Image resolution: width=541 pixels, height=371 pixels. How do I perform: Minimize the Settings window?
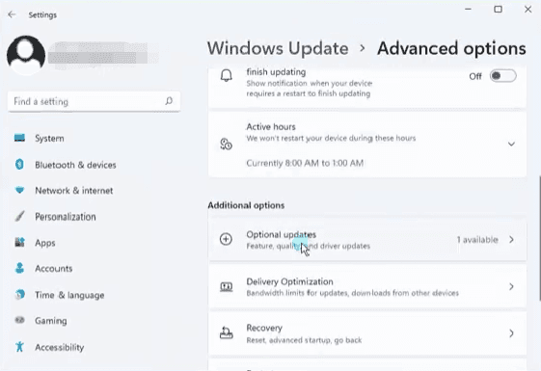[468, 10]
